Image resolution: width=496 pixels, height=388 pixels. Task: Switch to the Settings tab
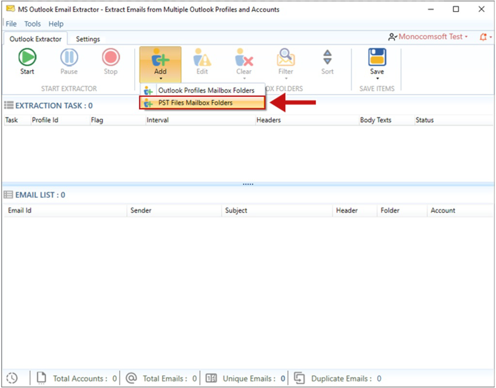pos(88,39)
